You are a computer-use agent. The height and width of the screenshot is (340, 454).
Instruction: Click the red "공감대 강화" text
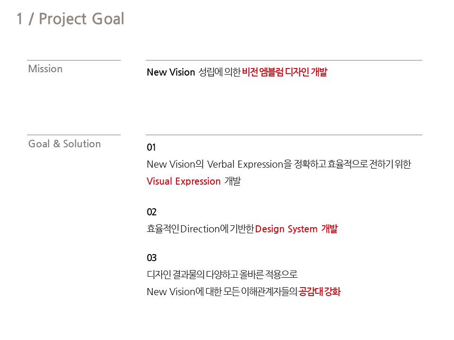[320, 291]
